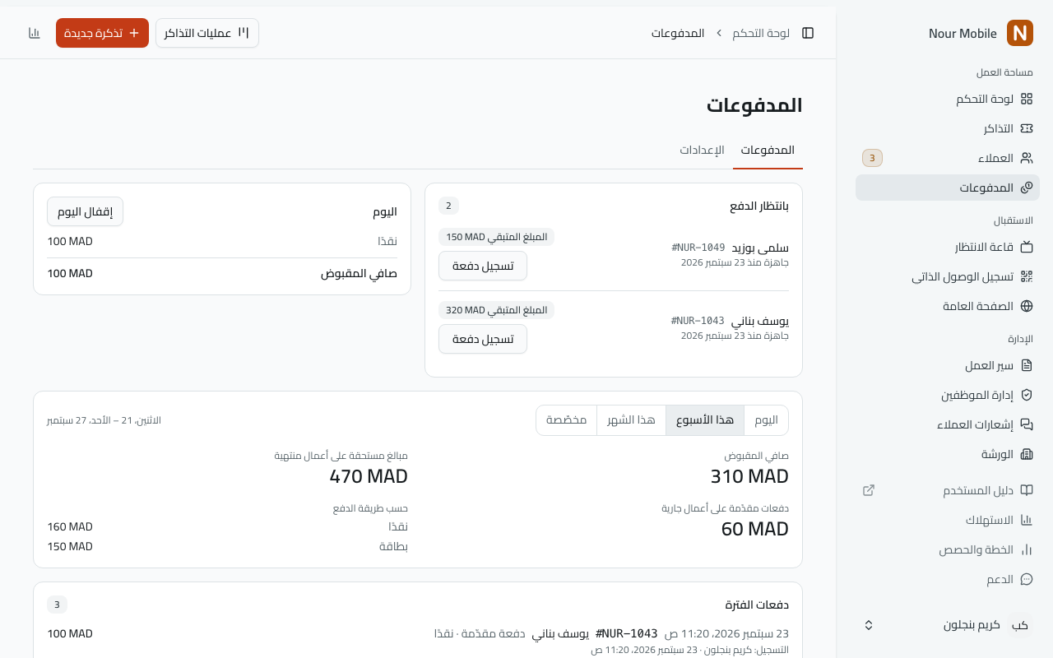This screenshot has height=658, width=1053.
Task: Click the 320 MAD remaining amount badge
Action: coord(497,310)
